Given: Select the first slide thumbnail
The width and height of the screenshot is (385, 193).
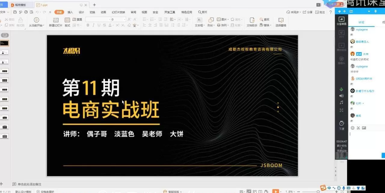Looking at the screenshot, I should 5,43.
